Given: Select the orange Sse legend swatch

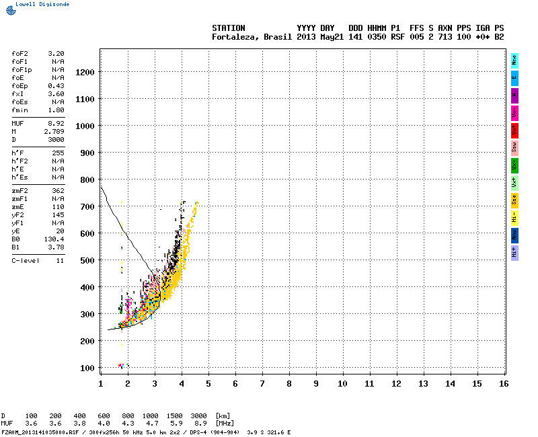Looking at the screenshot, I should click(x=514, y=200).
